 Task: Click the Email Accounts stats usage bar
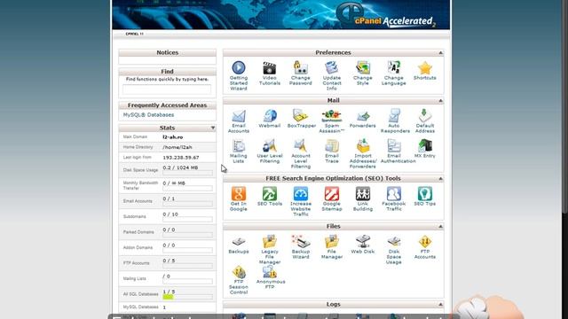pos(187,204)
